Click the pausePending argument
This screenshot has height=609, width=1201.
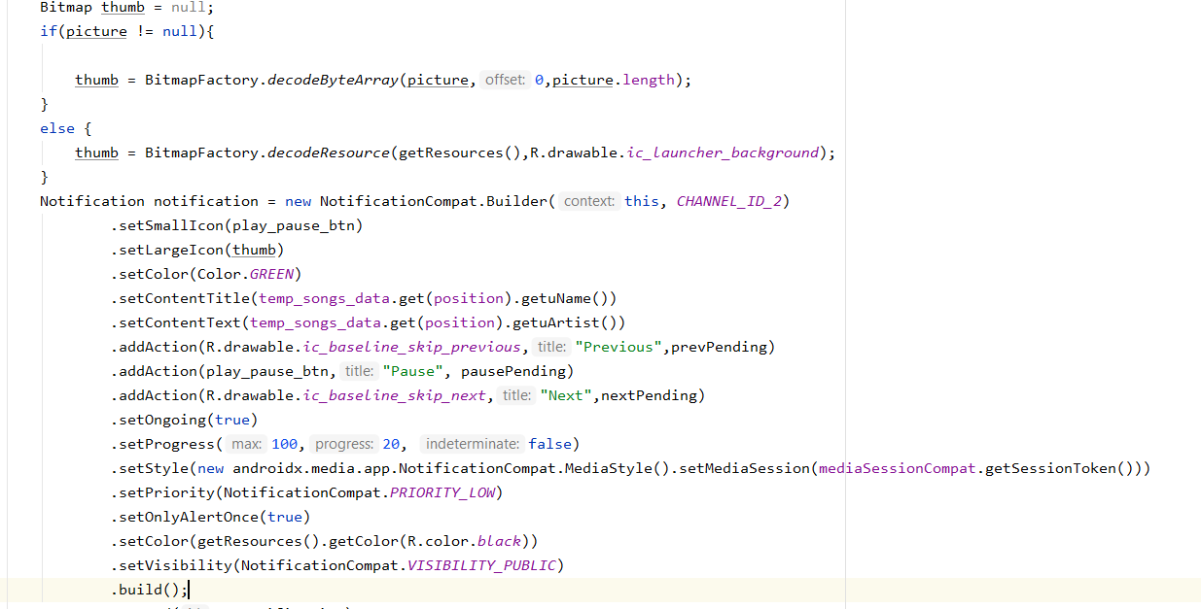[513, 371]
